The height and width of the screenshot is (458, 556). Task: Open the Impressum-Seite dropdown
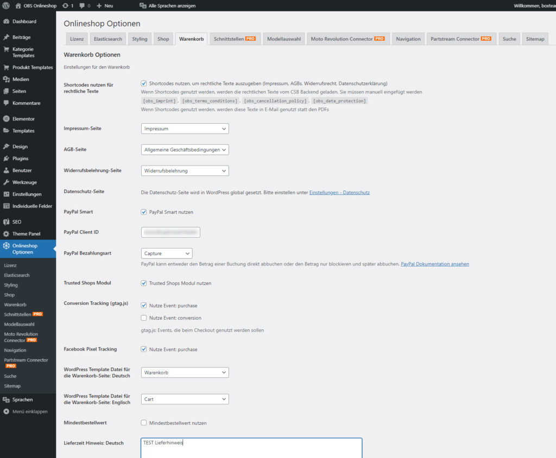coord(185,129)
